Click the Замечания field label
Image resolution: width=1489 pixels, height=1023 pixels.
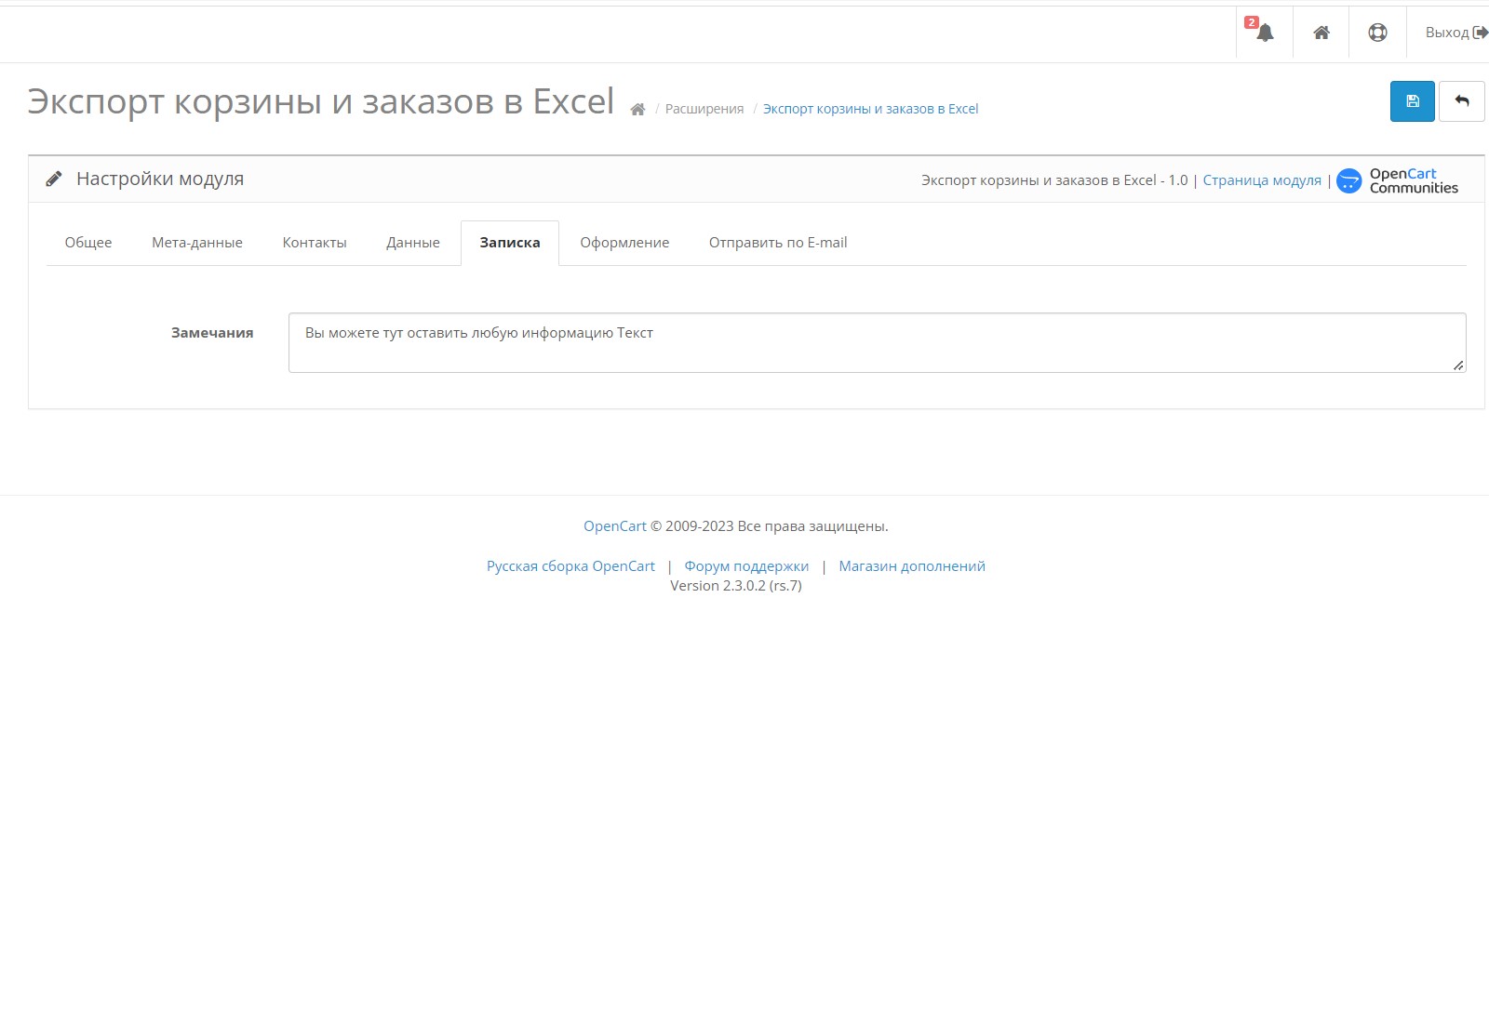pyautogui.click(x=212, y=333)
